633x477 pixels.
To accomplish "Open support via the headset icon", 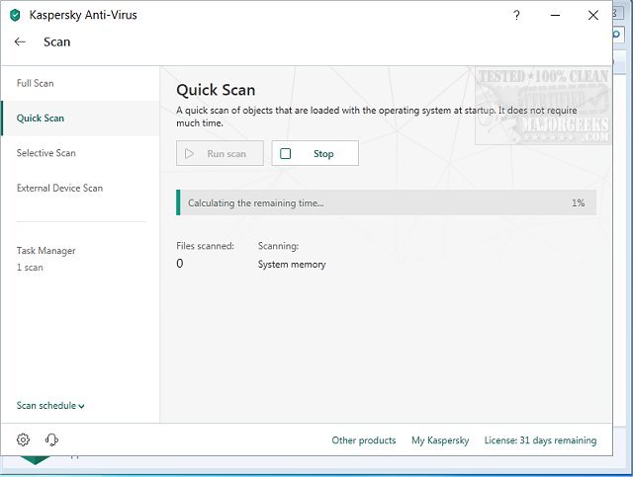I will click(x=51, y=439).
